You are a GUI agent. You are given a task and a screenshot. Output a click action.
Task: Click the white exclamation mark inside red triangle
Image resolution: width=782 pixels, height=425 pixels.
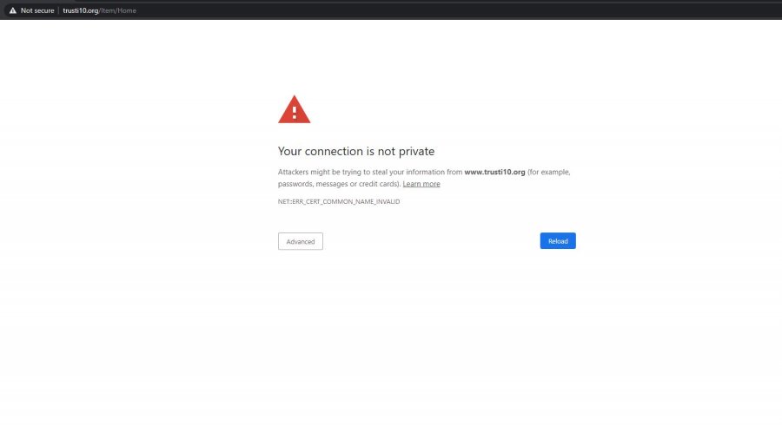(294, 113)
